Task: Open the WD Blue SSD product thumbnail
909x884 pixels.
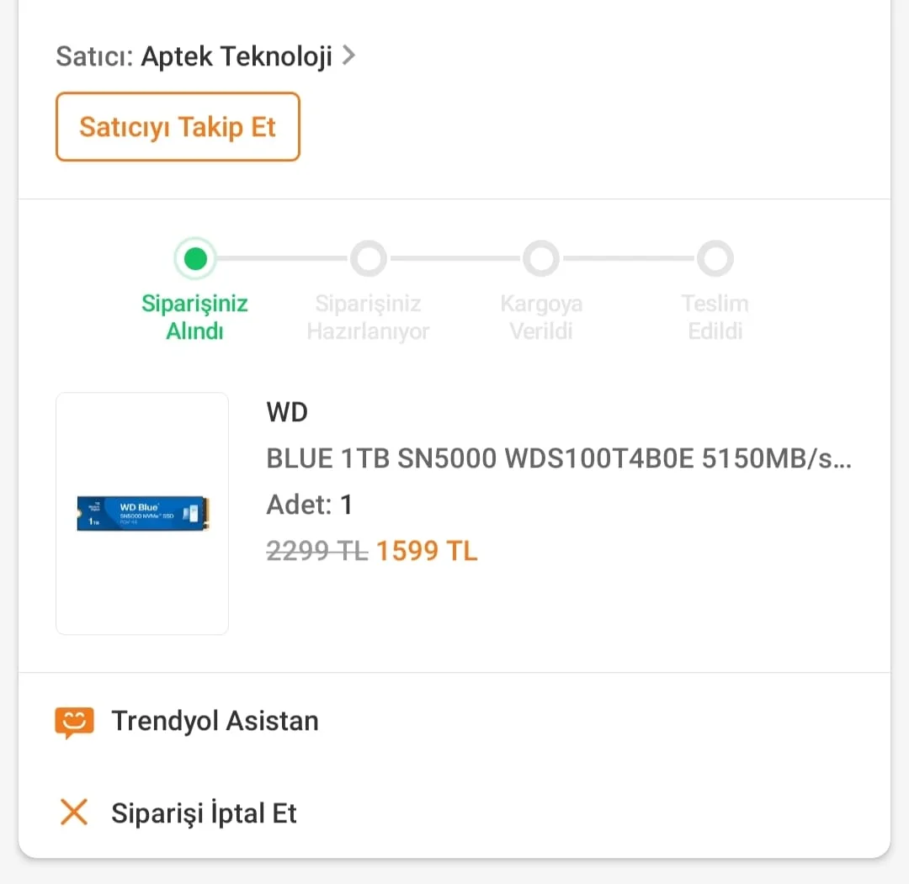Action: (142, 513)
